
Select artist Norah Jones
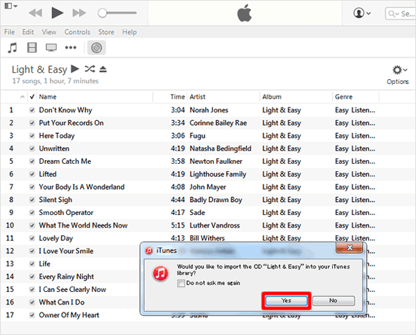209,110
